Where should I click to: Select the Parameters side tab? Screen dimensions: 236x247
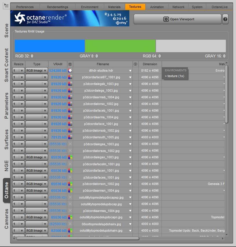[x=6, y=106]
